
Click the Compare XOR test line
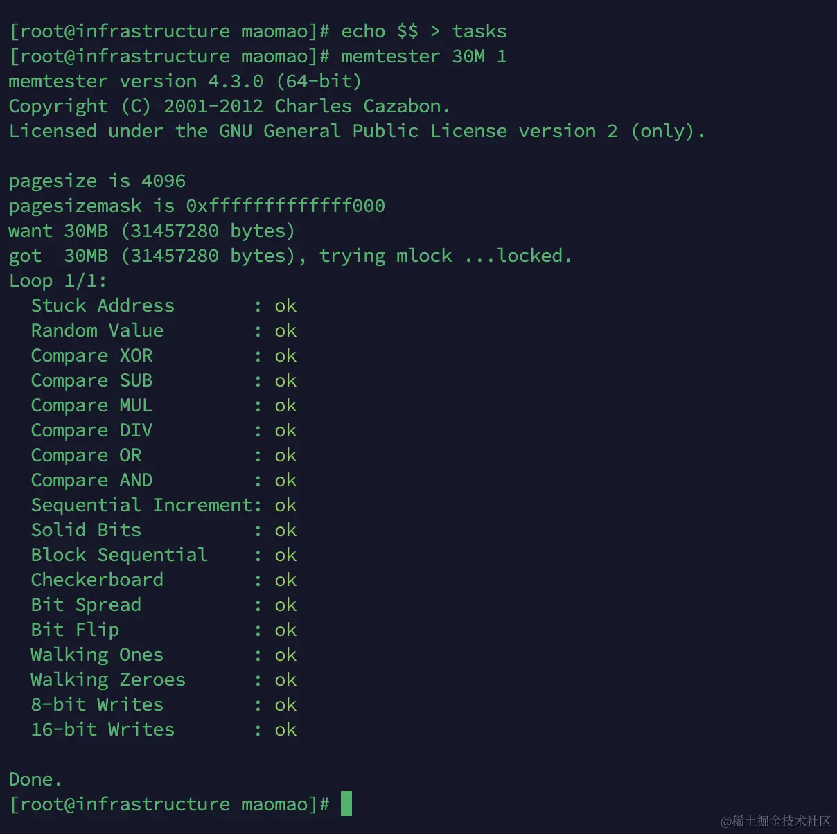(x=164, y=356)
